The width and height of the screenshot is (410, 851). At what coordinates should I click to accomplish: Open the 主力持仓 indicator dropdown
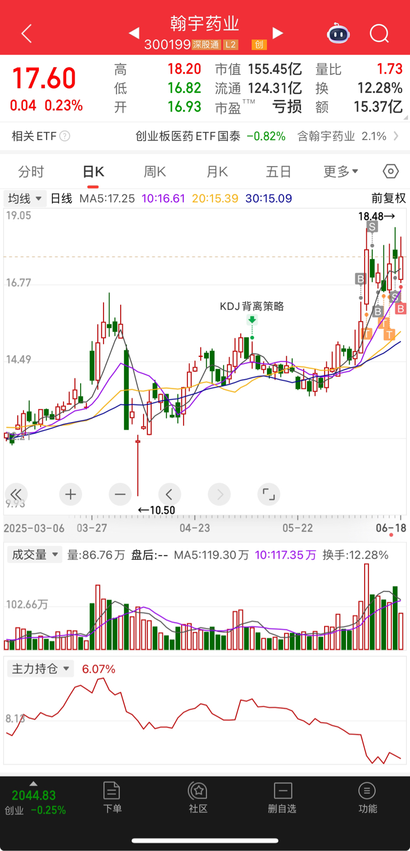pos(40,669)
